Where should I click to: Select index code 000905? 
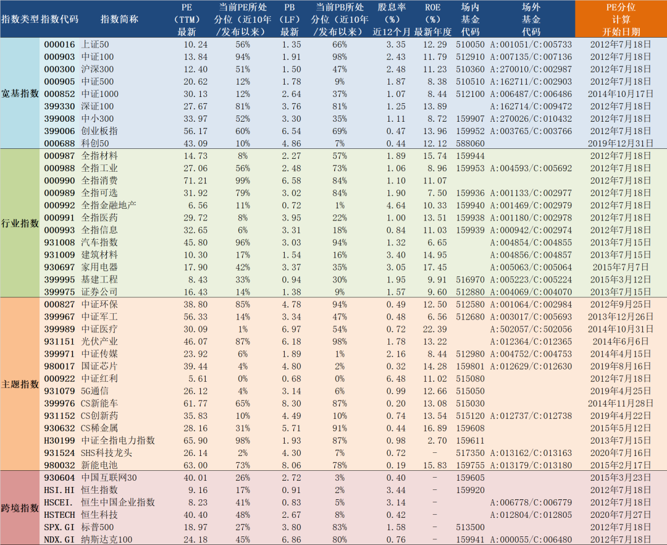pos(59,82)
